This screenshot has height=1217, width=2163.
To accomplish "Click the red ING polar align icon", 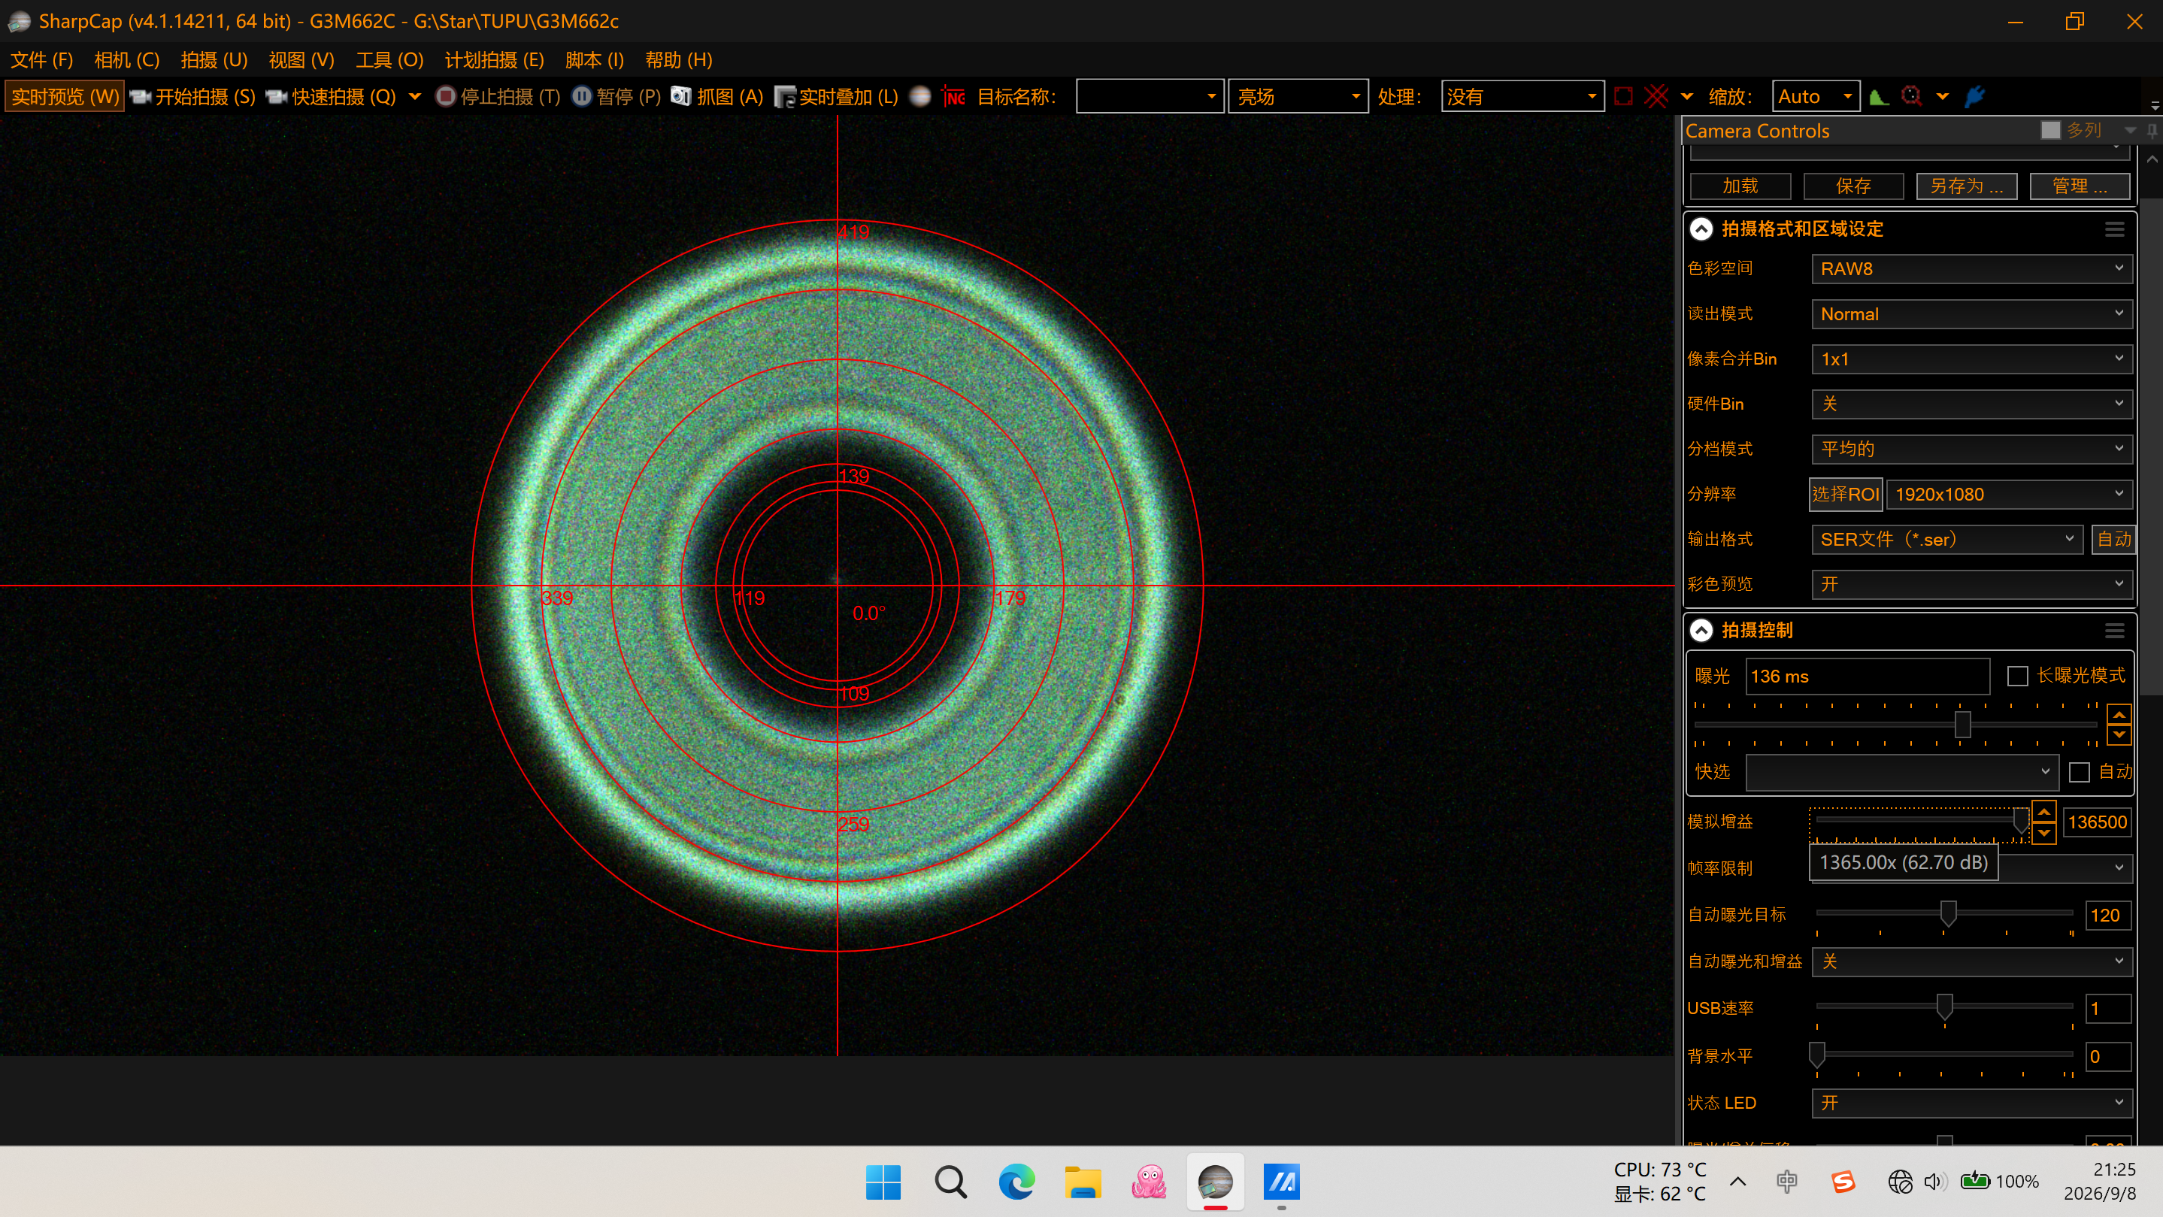I will click(x=953, y=96).
